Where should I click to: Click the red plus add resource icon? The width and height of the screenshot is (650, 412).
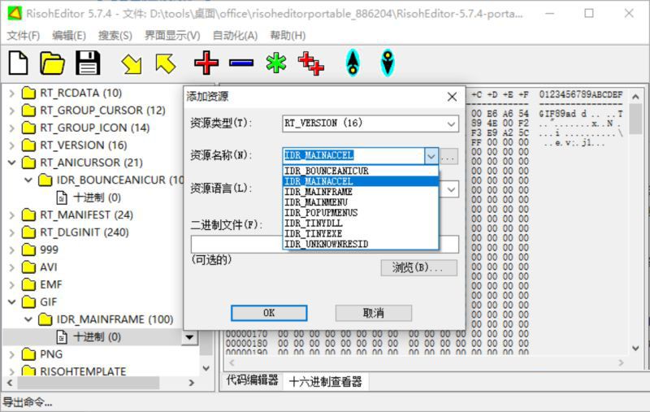pos(206,63)
